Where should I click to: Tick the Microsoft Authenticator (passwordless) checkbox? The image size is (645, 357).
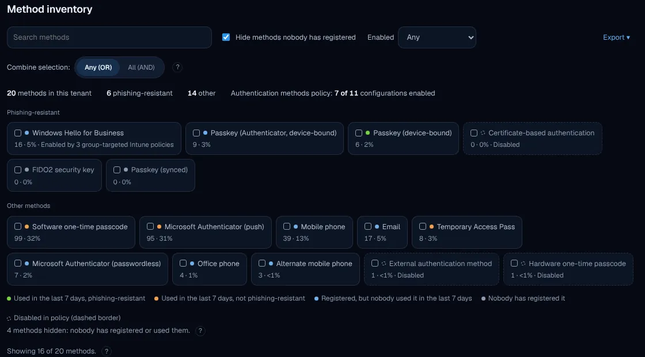pos(18,263)
